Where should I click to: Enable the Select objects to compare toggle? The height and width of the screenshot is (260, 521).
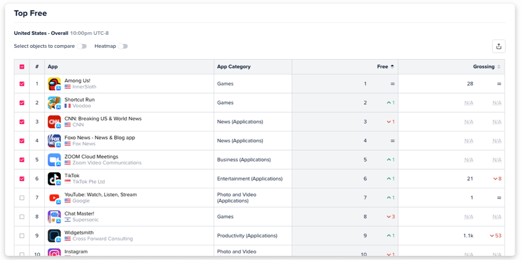click(82, 46)
